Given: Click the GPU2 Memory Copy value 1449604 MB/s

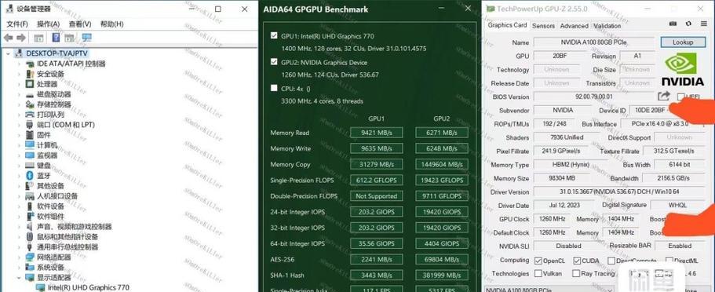Looking at the screenshot, I should pyautogui.click(x=442, y=164).
